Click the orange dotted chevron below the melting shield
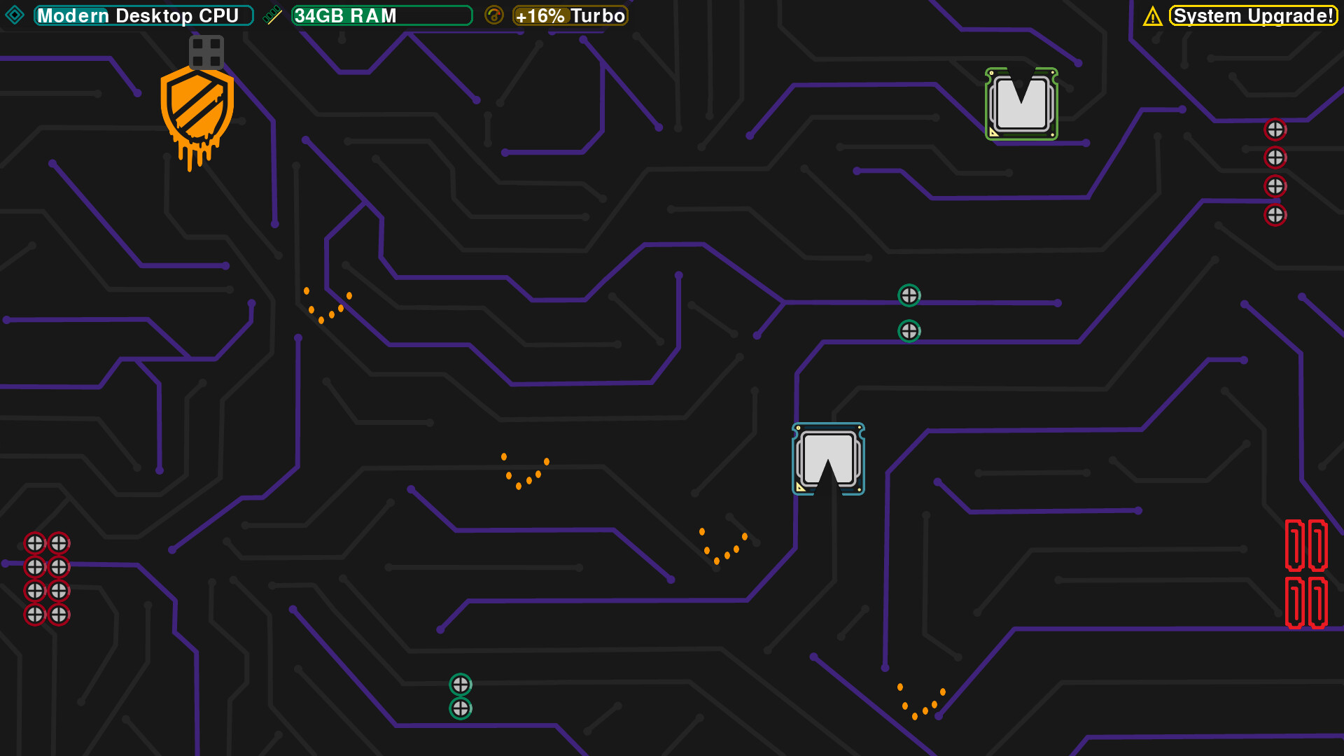1344x756 pixels. click(x=328, y=305)
